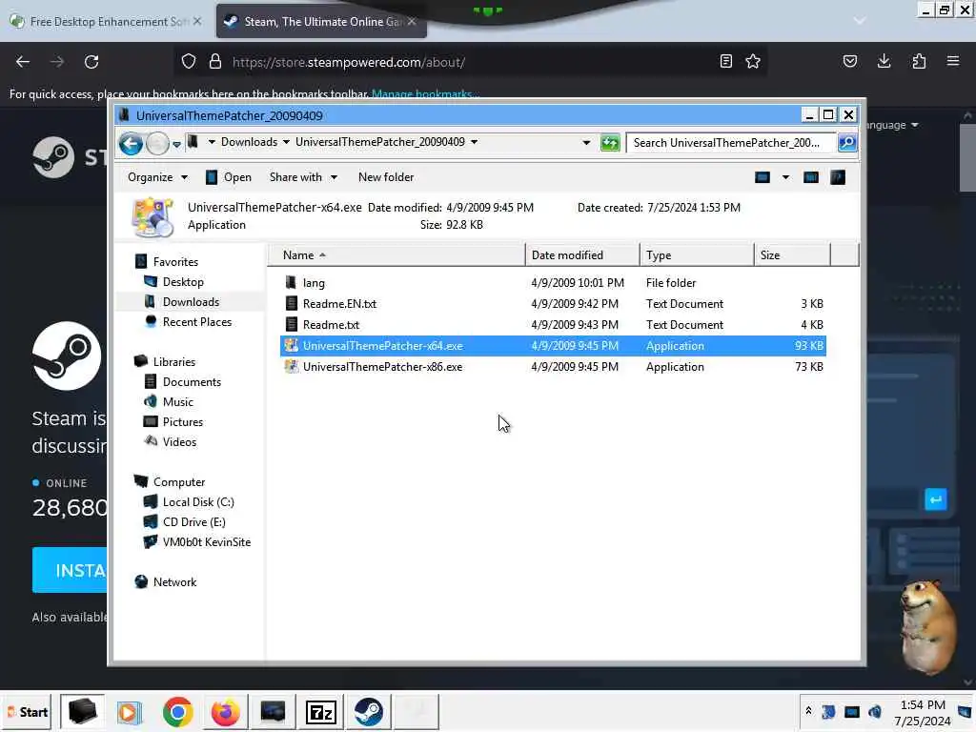The height and width of the screenshot is (732, 976).
Task: Click the change view icon
Action: [762, 177]
